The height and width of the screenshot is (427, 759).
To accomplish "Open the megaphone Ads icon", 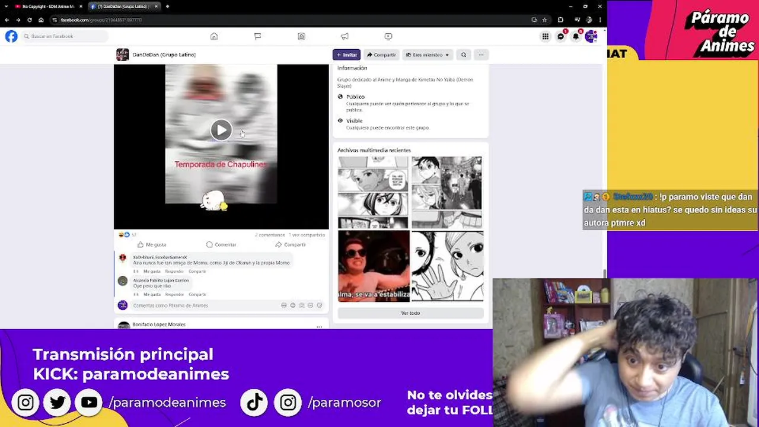I will [x=345, y=36].
